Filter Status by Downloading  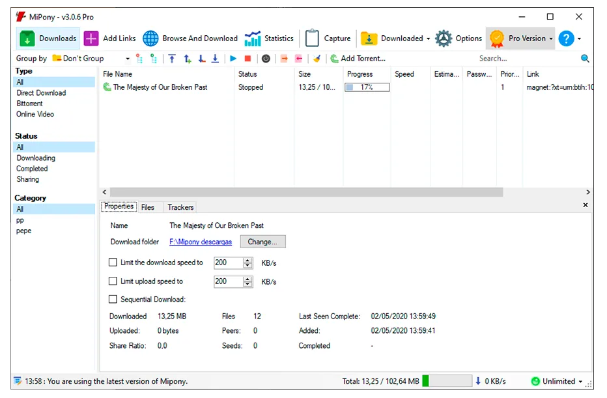click(x=36, y=158)
